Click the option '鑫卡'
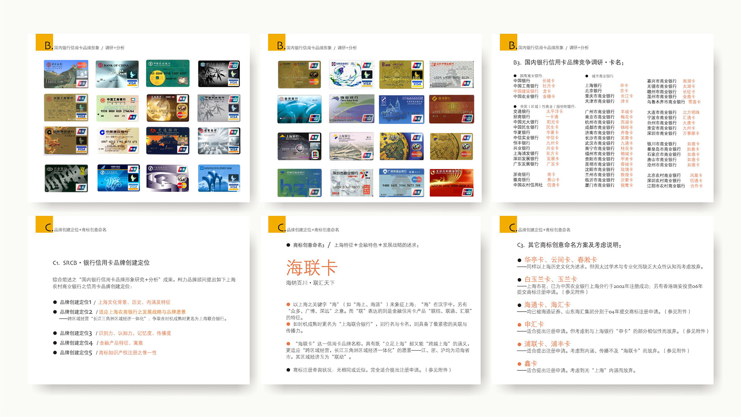The width and height of the screenshot is (741, 417). coord(531,363)
